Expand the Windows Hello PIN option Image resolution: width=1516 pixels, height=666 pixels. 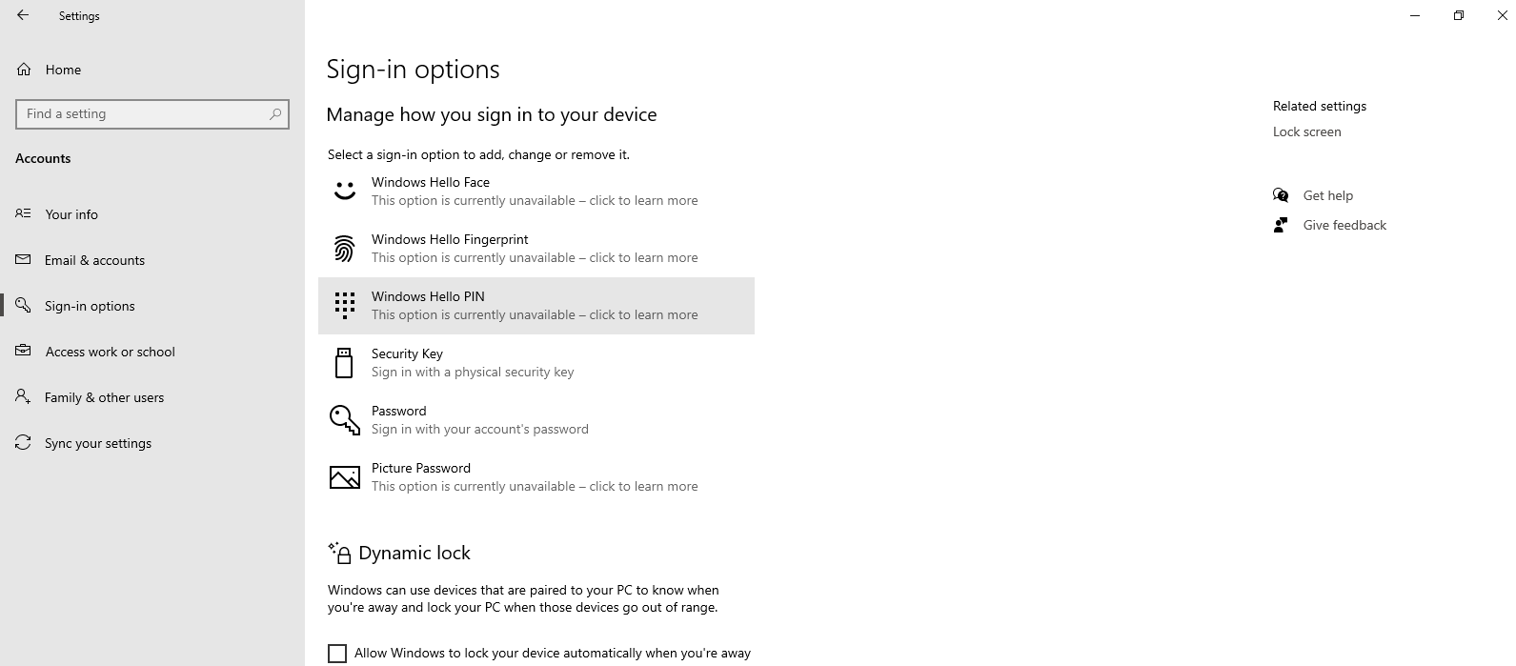click(536, 306)
